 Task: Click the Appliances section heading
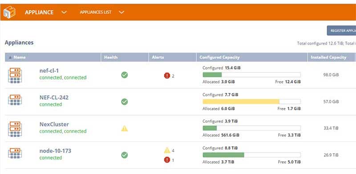pyautogui.click(x=19, y=42)
